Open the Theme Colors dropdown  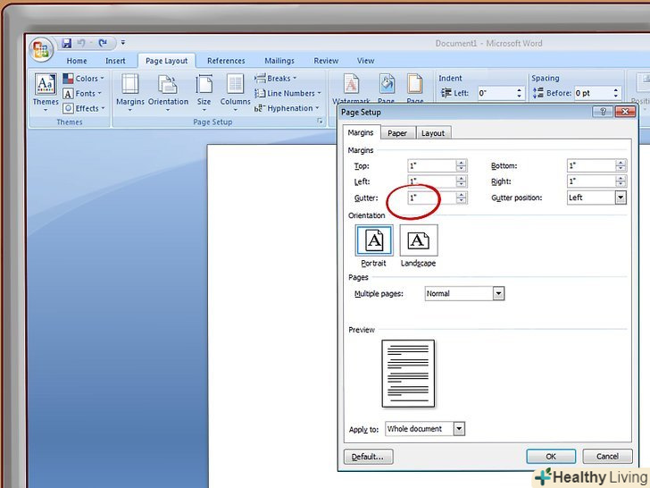pyautogui.click(x=83, y=79)
